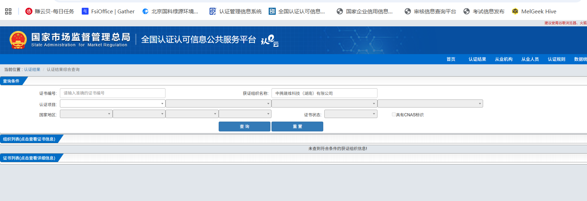Focus the 获证组织名称 input field

tap(324, 93)
